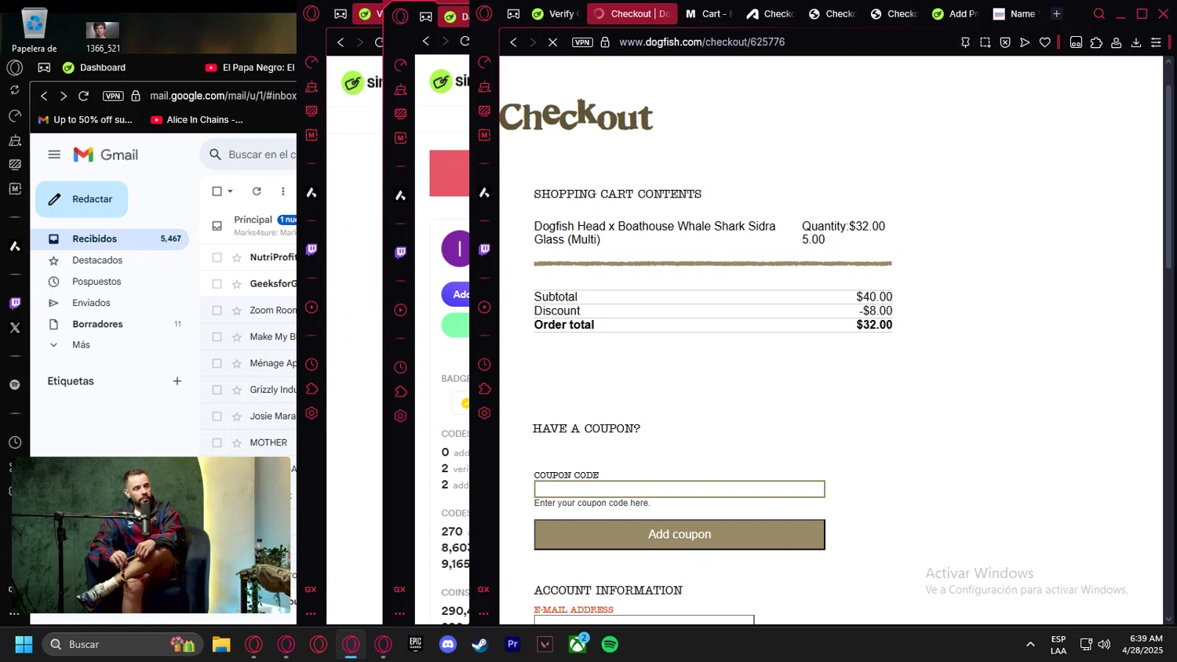Click the play/send icon in address bar

[x=1025, y=42]
